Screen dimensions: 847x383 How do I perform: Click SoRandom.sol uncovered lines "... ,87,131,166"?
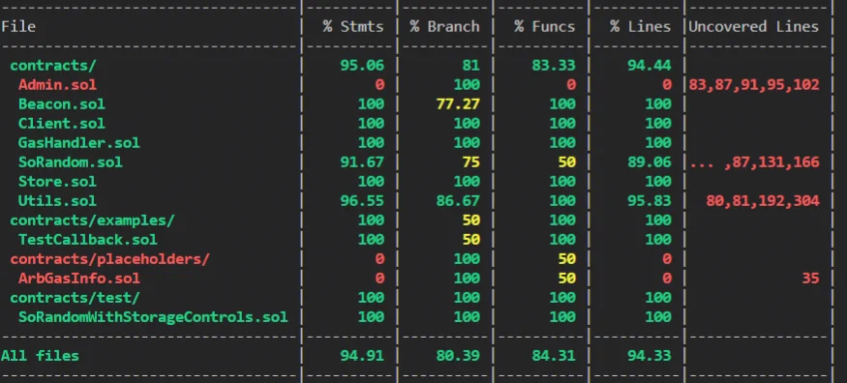(755, 162)
